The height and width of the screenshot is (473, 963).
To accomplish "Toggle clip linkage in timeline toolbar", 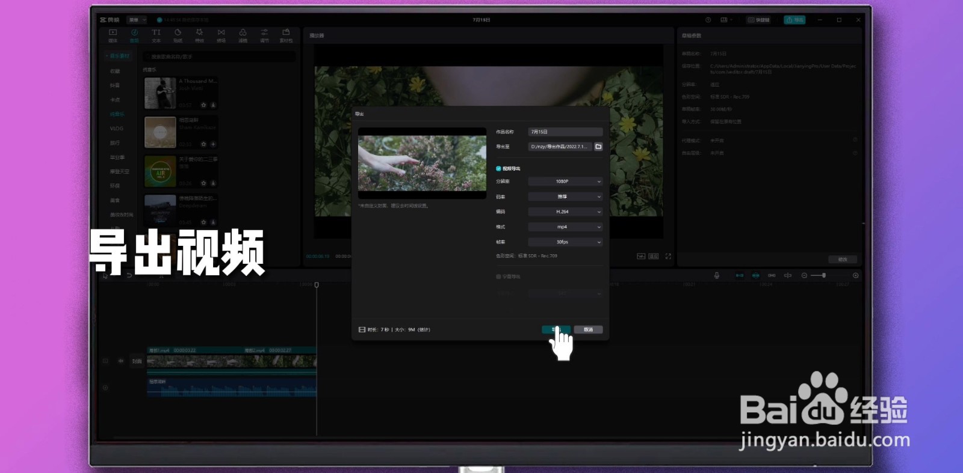I will tap(772, 275).
